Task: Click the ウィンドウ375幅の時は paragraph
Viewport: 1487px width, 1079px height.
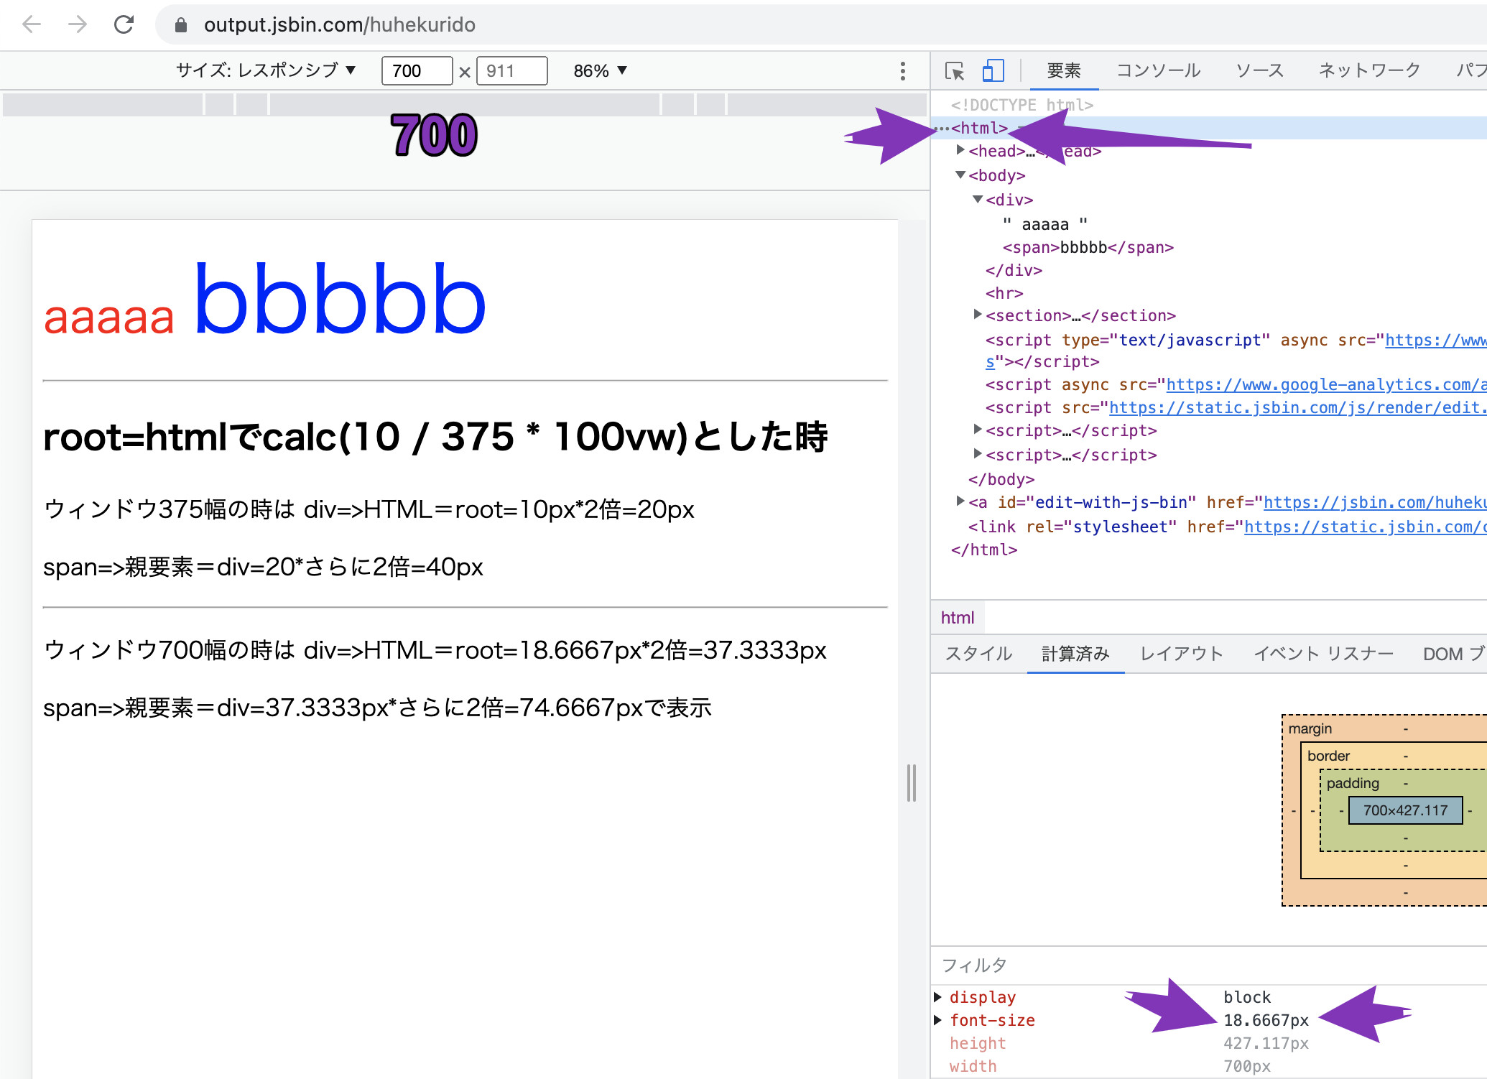Action: coord(369,509)
